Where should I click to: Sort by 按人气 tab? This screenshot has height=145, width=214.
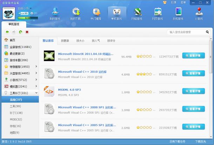[x=96, y=41]
